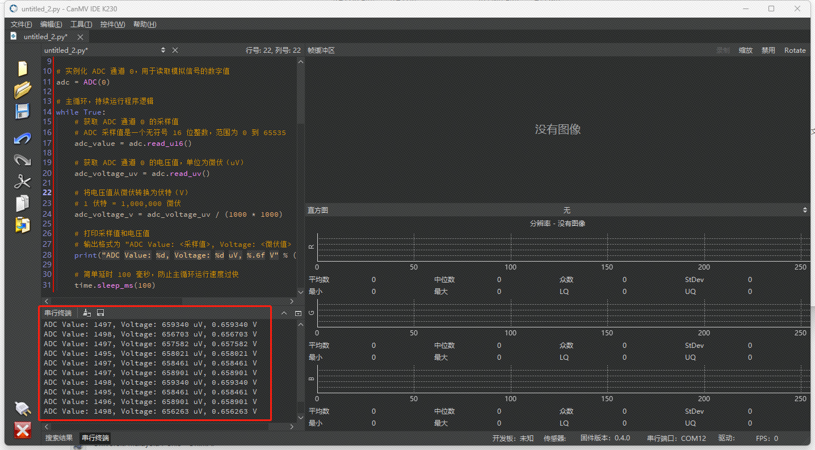Click the 没有图像 frame buffer area
Image resolution: width=815 pixels, height=450 pixels.
click(557, 129)
